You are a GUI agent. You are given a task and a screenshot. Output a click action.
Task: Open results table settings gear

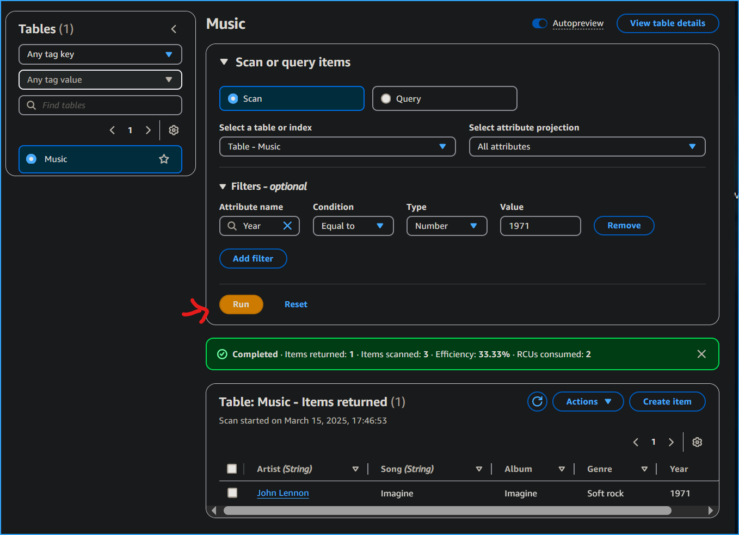(x=697, y=443)
